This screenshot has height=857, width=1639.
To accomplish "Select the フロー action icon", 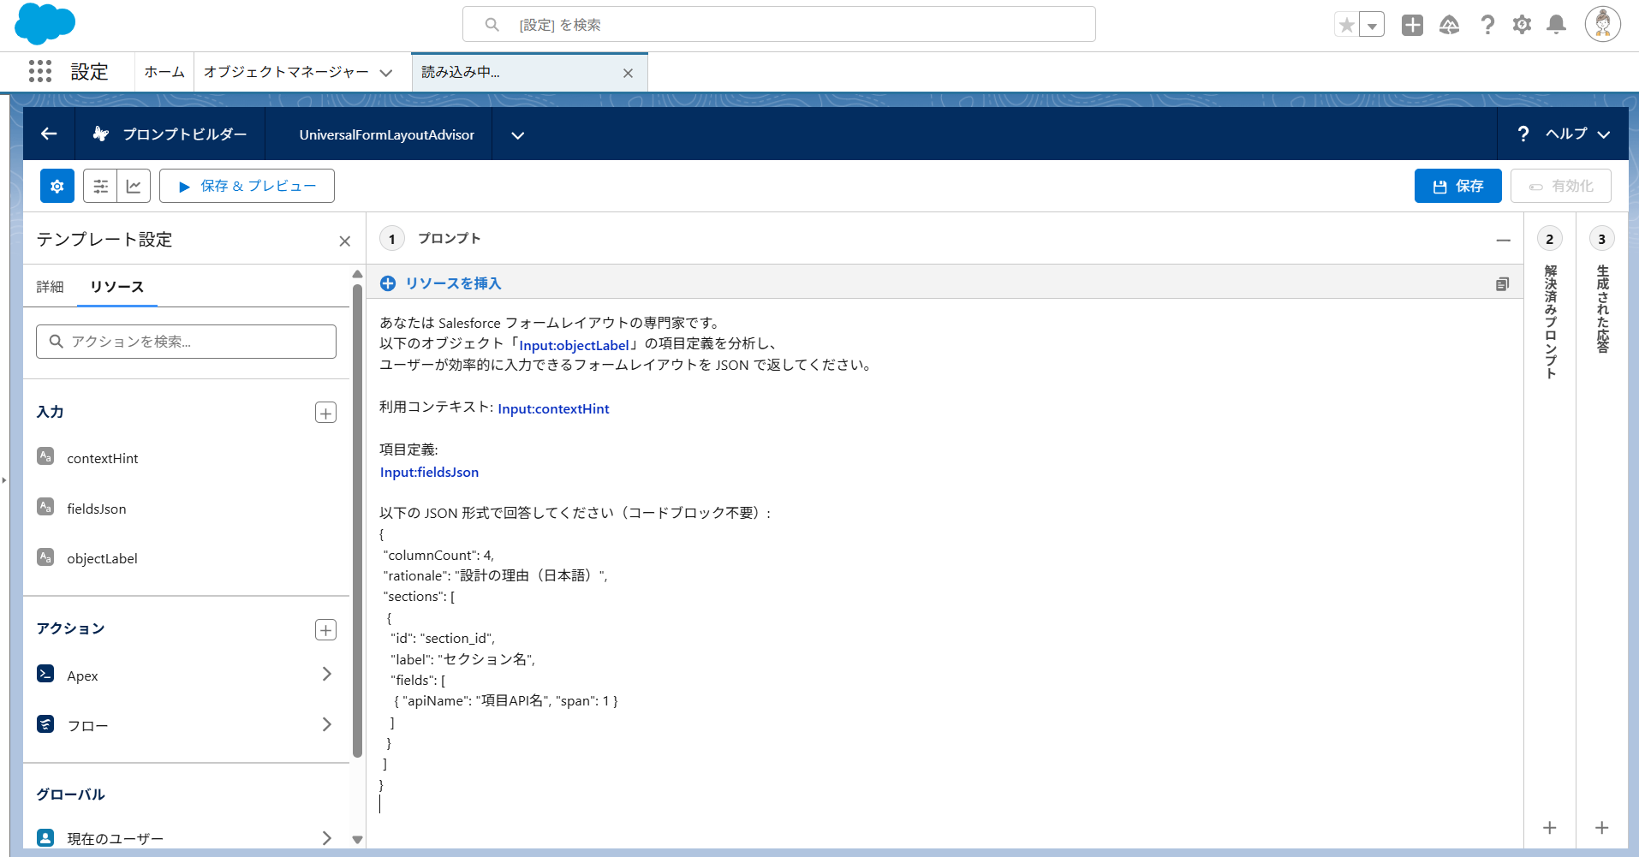I will [x=45, y=723].
